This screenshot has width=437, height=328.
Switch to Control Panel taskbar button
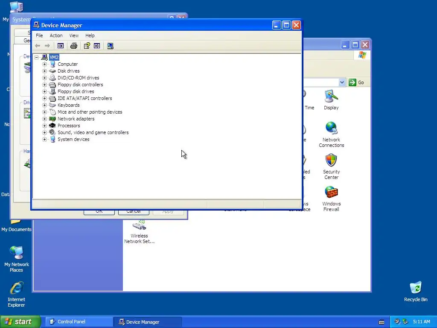point(79,322)
